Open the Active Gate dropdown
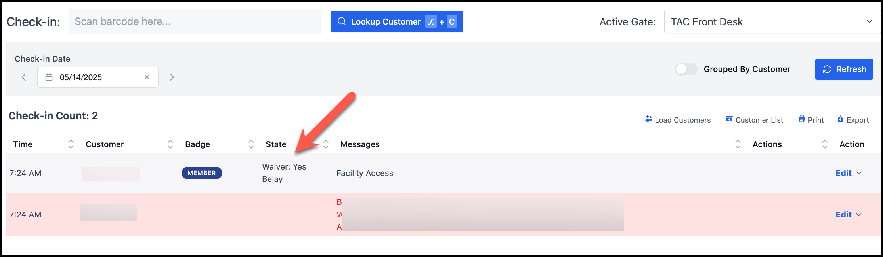The image size is (883, 257). pos(772,22)
